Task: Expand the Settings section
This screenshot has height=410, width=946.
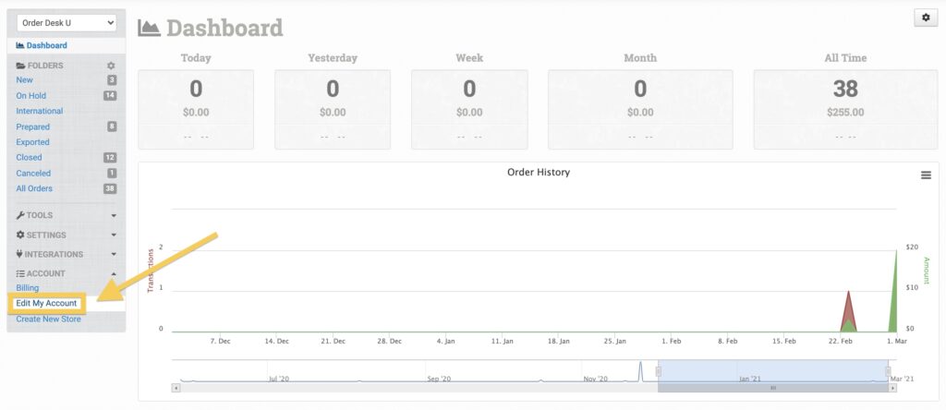Action: 65,235
